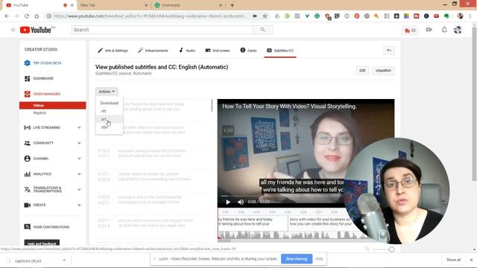The image size is (477, 268).
Task: Click the Analytics bar chart icon
Action: click(28, 174)
